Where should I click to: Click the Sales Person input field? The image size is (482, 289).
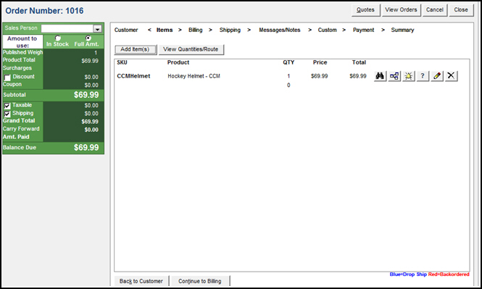pyautogui.click(x=67, y=28)
